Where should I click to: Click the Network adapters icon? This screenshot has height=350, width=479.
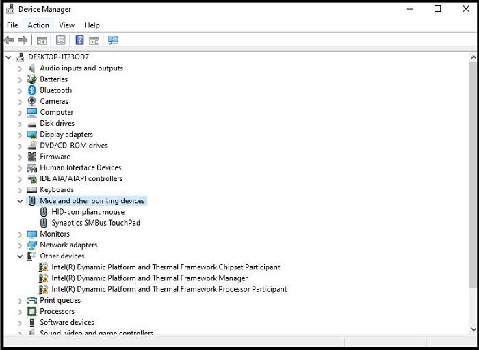click(31, 245)
